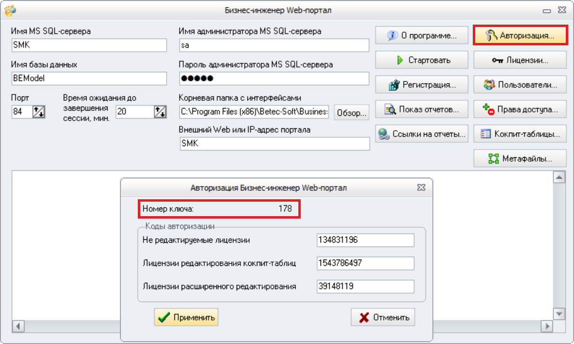Click the Не редактируемые лицензии code field

365,240
